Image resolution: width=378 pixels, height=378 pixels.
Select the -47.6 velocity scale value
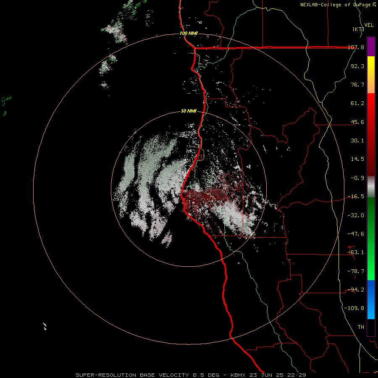coord(356,234)
